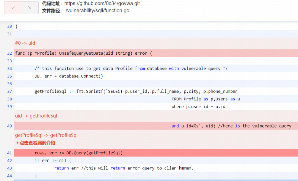Click line number 30 in the gutter

coord(9,26)
